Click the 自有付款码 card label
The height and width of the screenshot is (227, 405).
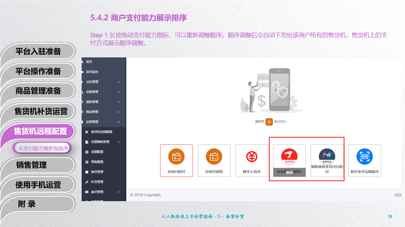point(214,172)
